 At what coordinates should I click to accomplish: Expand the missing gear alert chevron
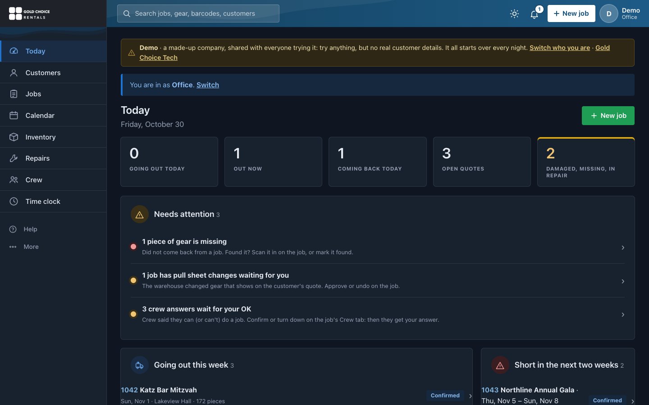coord(623,247)
